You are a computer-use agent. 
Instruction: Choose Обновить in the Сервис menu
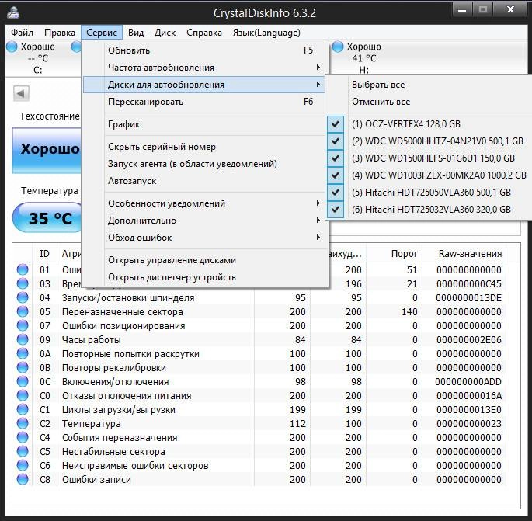point(205,50)
